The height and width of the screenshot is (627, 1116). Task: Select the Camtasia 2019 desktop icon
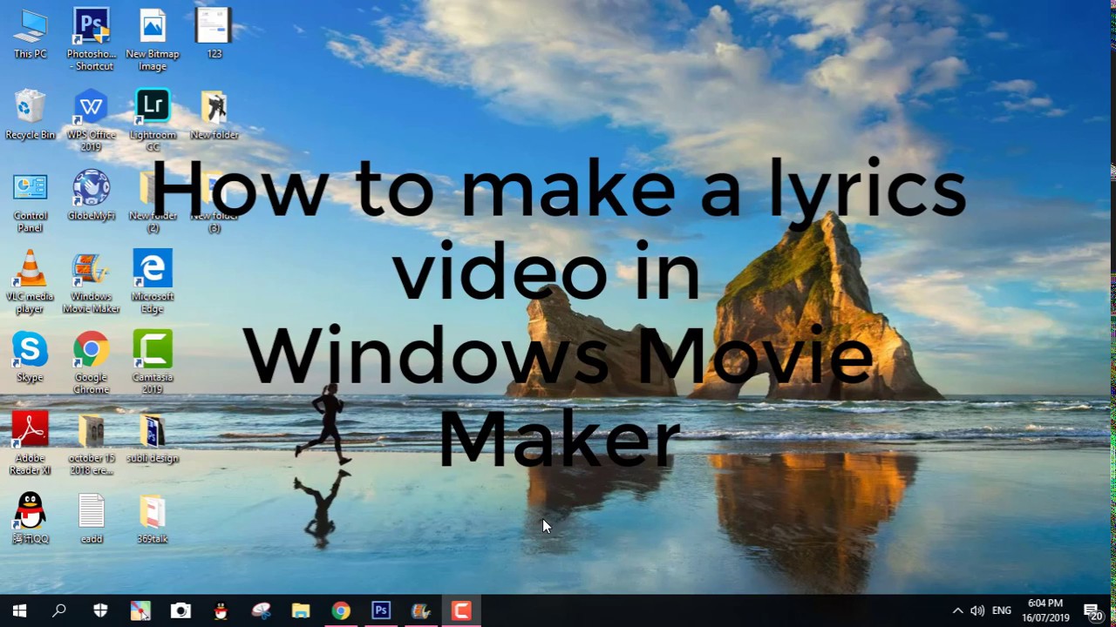tap(153, 363)
